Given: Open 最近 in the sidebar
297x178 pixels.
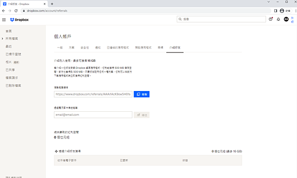Looking at the screenshot, I should 9,46.
